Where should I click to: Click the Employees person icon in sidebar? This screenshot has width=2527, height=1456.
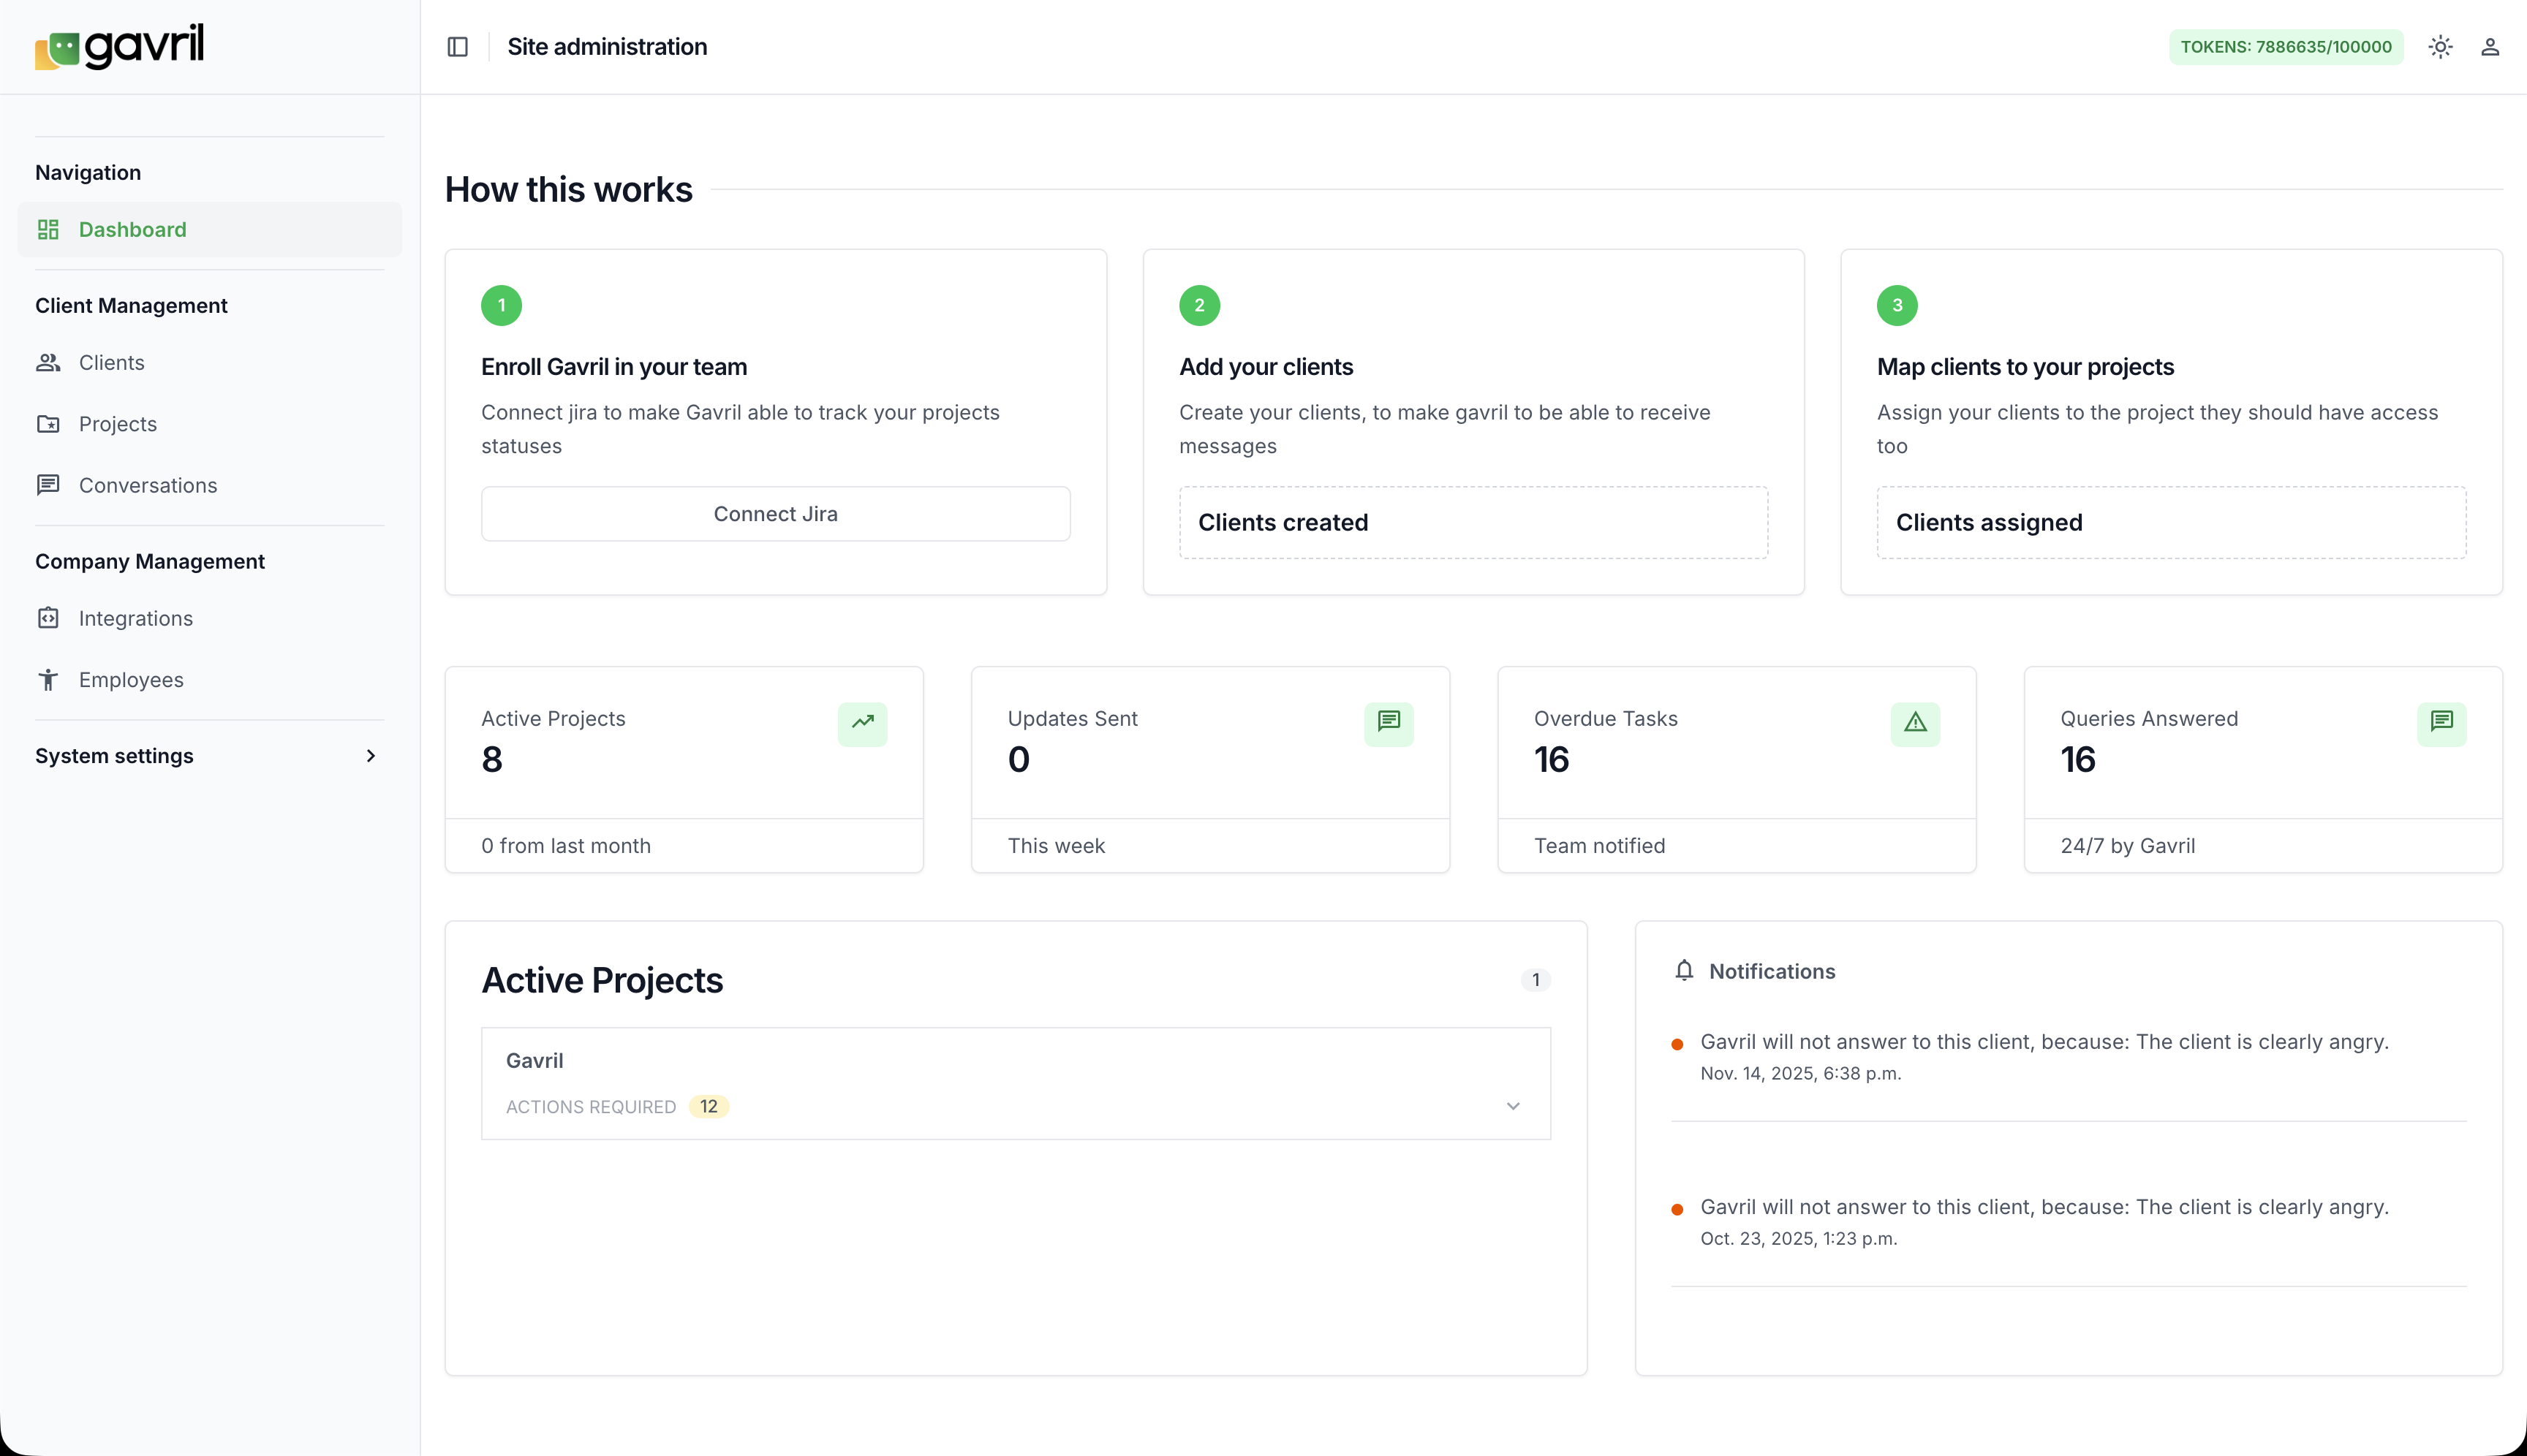pos(48,680)
